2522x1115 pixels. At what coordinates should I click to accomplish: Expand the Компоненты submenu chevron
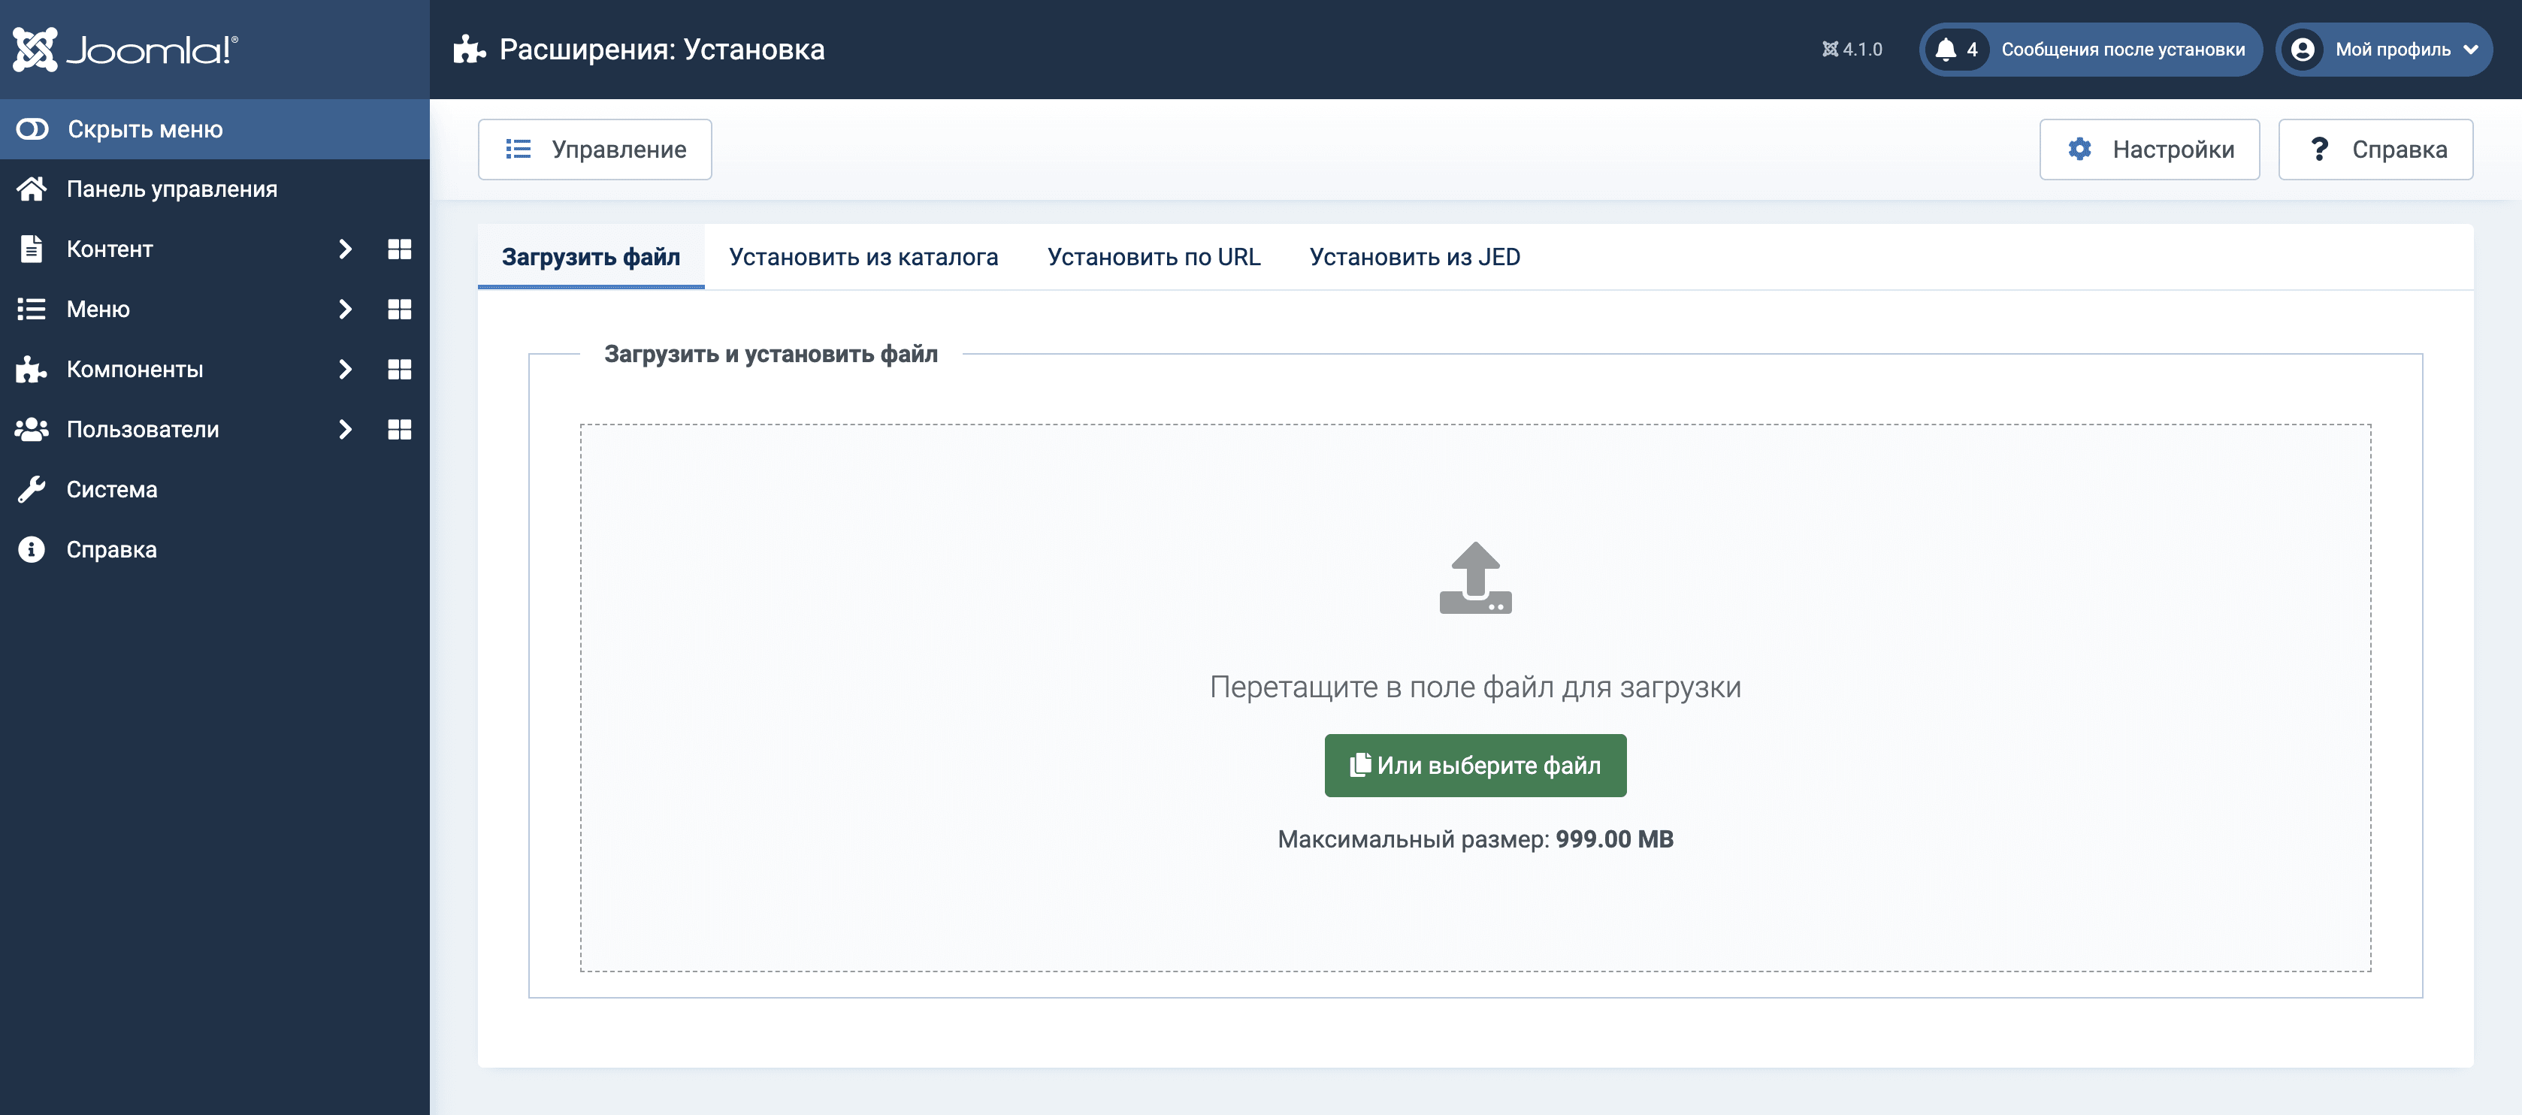(345, 369)
